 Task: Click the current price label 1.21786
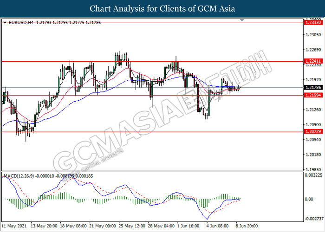point(312,87)
